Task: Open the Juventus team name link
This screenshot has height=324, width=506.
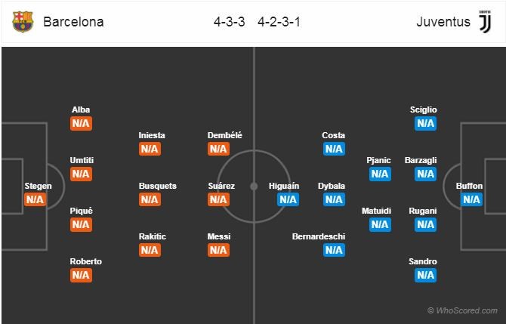Action: 443,22
